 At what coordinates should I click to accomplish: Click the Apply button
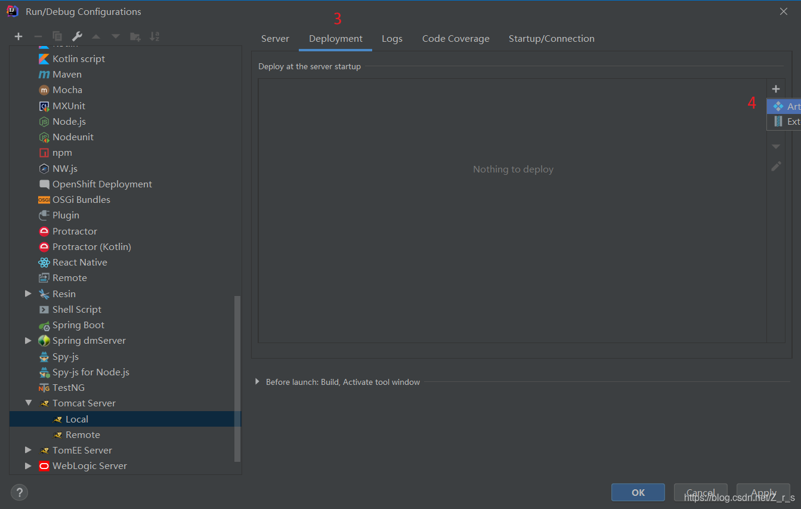763,492
